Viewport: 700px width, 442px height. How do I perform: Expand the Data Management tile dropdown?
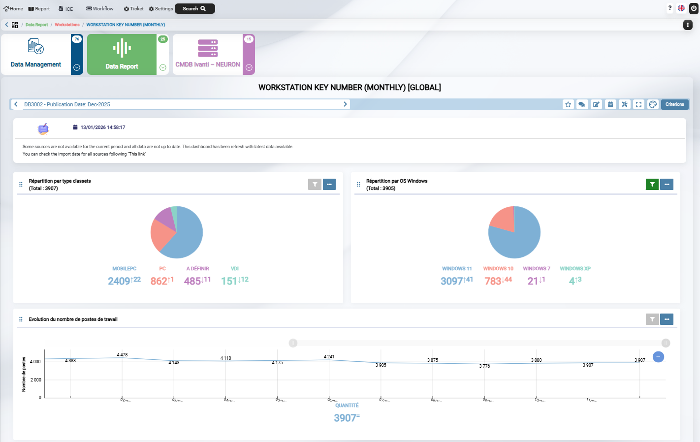[x=77, y=67]
